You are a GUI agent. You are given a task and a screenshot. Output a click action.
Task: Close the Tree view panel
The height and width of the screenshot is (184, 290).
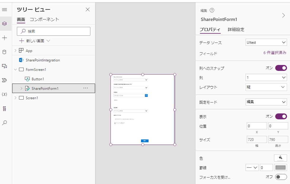pos(88,9)
